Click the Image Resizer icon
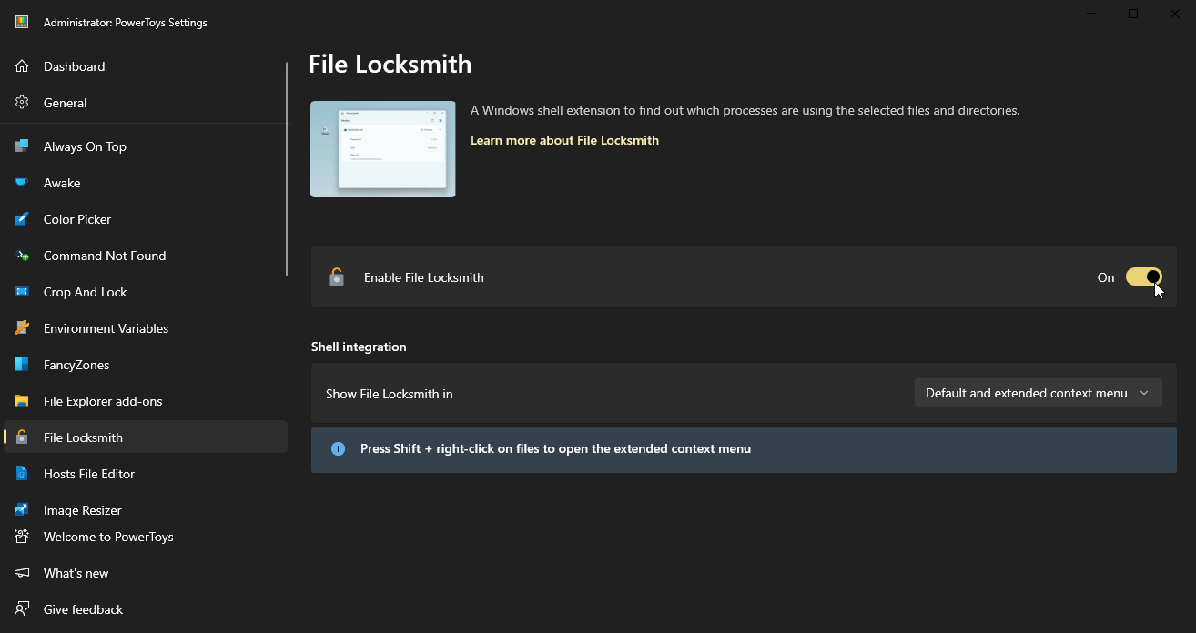The height and width of the screenshot is (633, 1196). (x=22, y=510)
